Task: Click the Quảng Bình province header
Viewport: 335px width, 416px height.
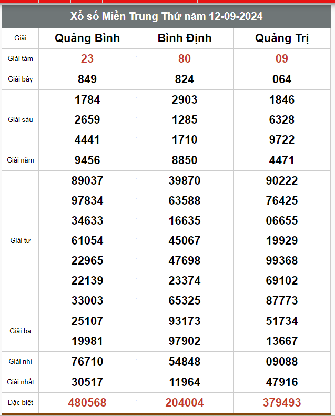Action: coord(87,38)
